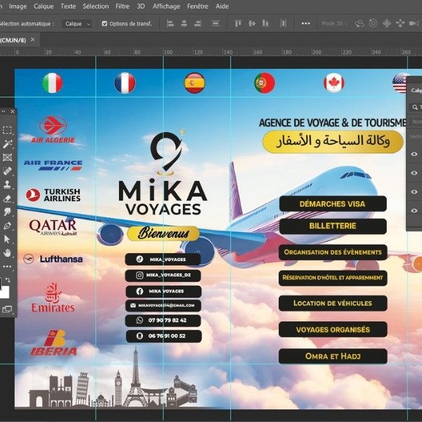Open the Affichage menu
Image resolution: width=422 pixels, height=422 pixels.
(x=167, y=6)
